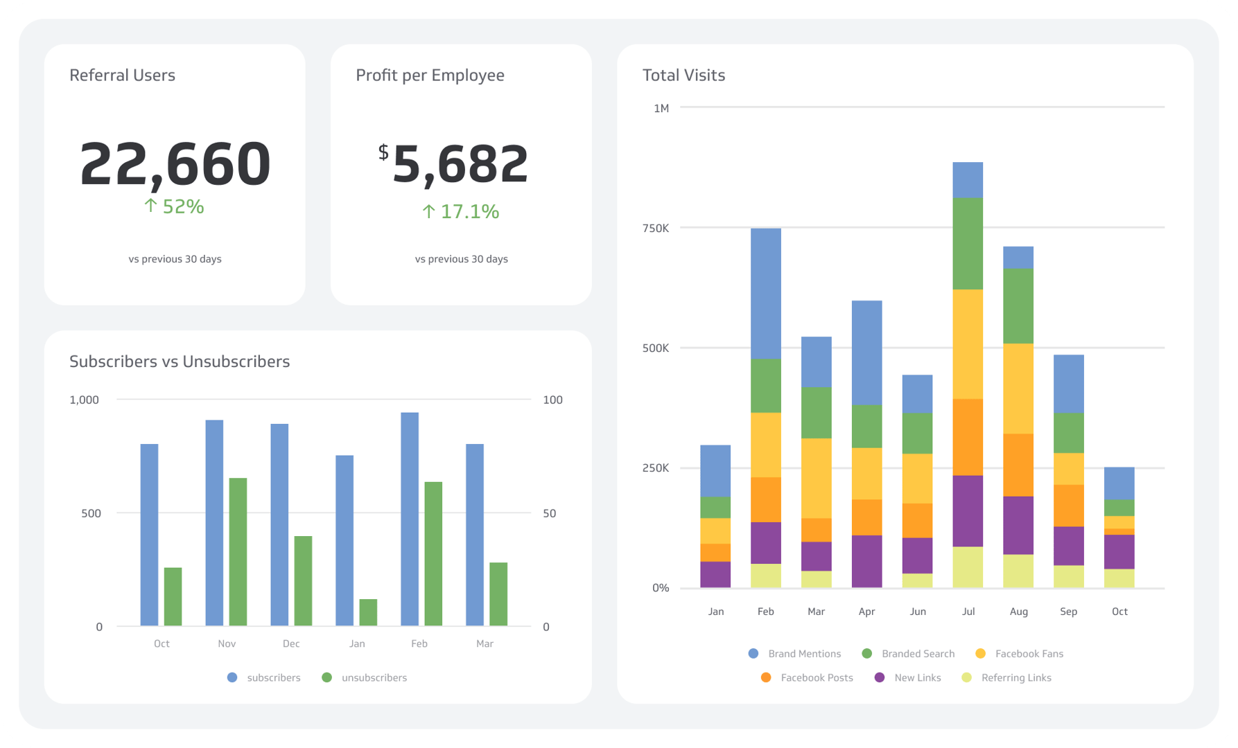The image size is (1238, 748).
Task: Click the blue subscribers bar for Feb
Action: (x=410, y=519)
